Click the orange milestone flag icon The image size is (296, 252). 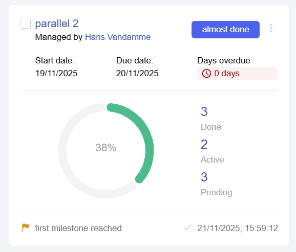[x=26, y=227]
